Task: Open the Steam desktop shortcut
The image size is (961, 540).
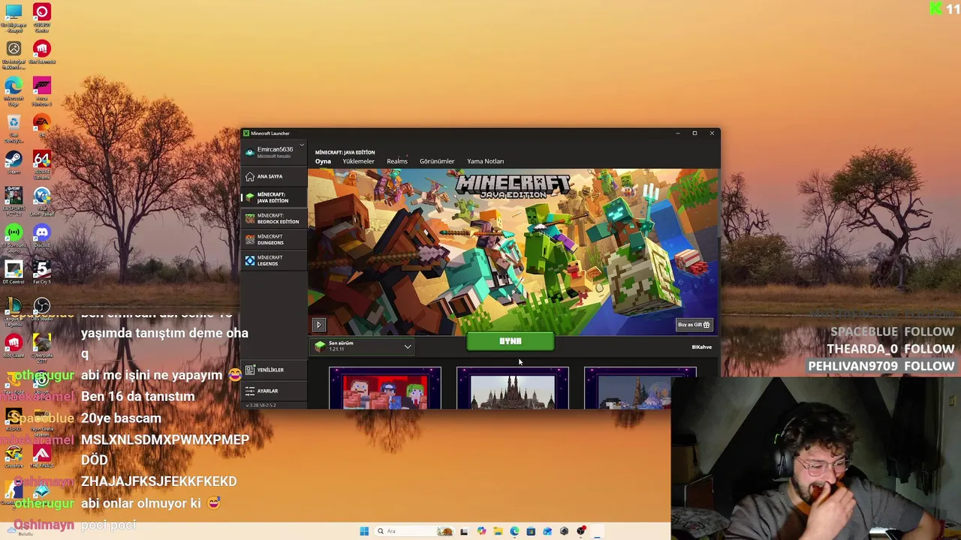Action: (x=13, y=163)
